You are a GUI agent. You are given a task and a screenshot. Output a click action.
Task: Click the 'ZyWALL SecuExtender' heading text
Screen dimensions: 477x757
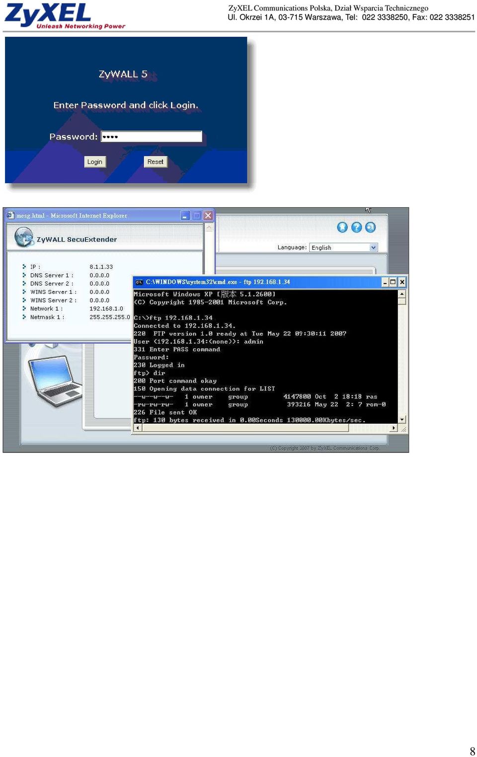click(x=77, y=239)
